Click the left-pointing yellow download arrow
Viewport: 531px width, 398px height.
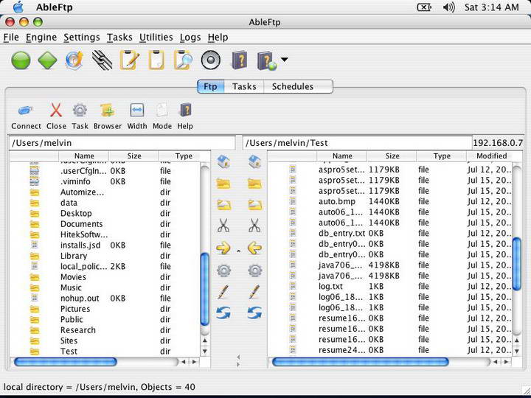coord(254,248)
